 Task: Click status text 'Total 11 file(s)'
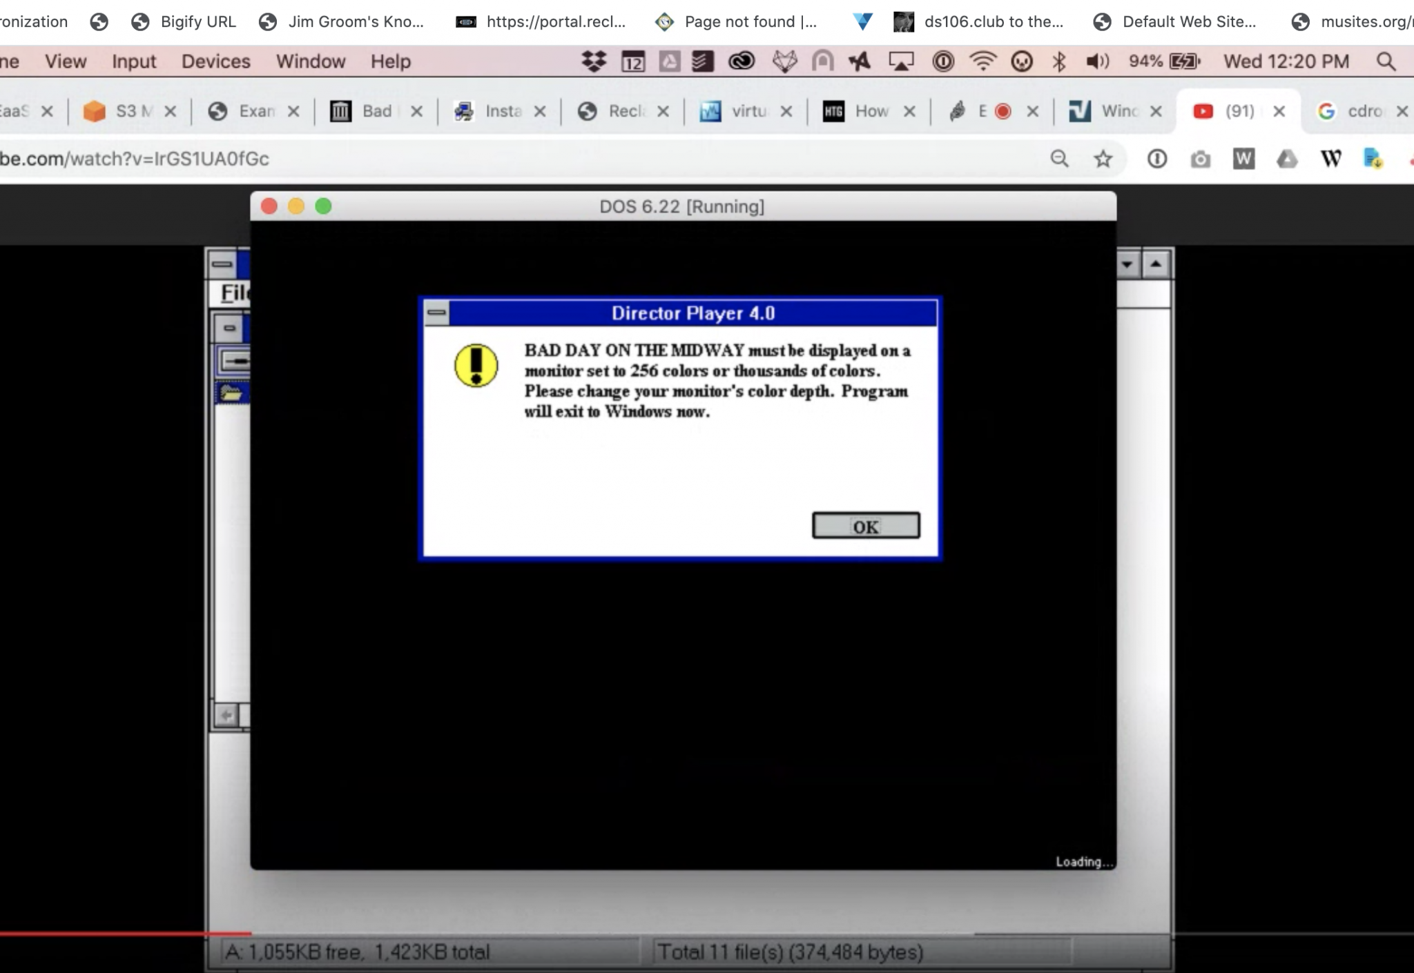click(721, 952)
